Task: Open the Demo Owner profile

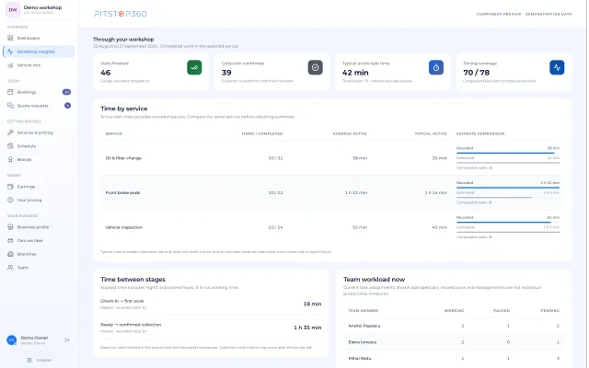Action: pos(34,340)
